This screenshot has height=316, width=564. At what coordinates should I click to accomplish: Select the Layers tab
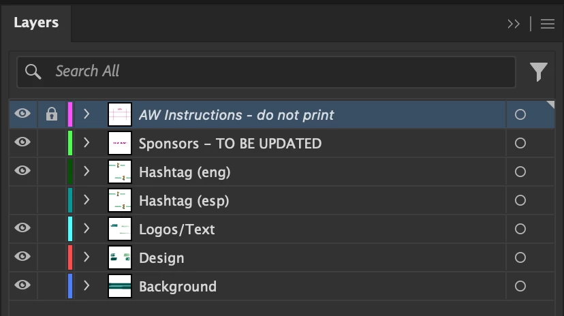36,23
